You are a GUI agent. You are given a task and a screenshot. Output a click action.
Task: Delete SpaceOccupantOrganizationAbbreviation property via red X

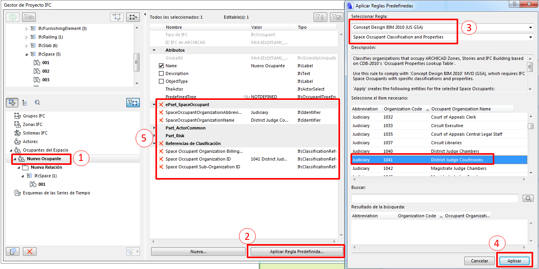(x=161, y=112)
